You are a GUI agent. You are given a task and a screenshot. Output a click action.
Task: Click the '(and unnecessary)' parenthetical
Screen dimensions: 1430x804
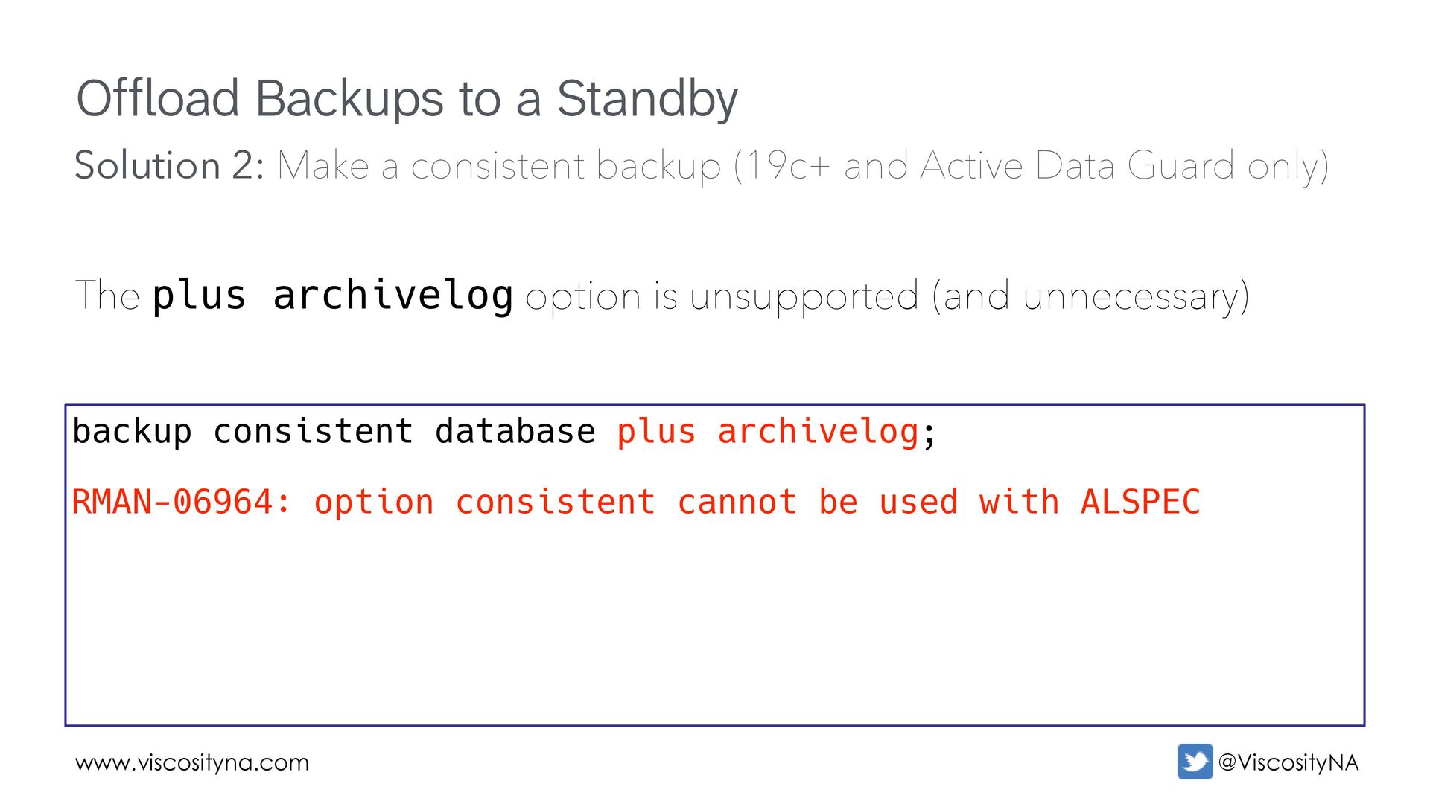pyautogui.click(x=1090, y=296)
